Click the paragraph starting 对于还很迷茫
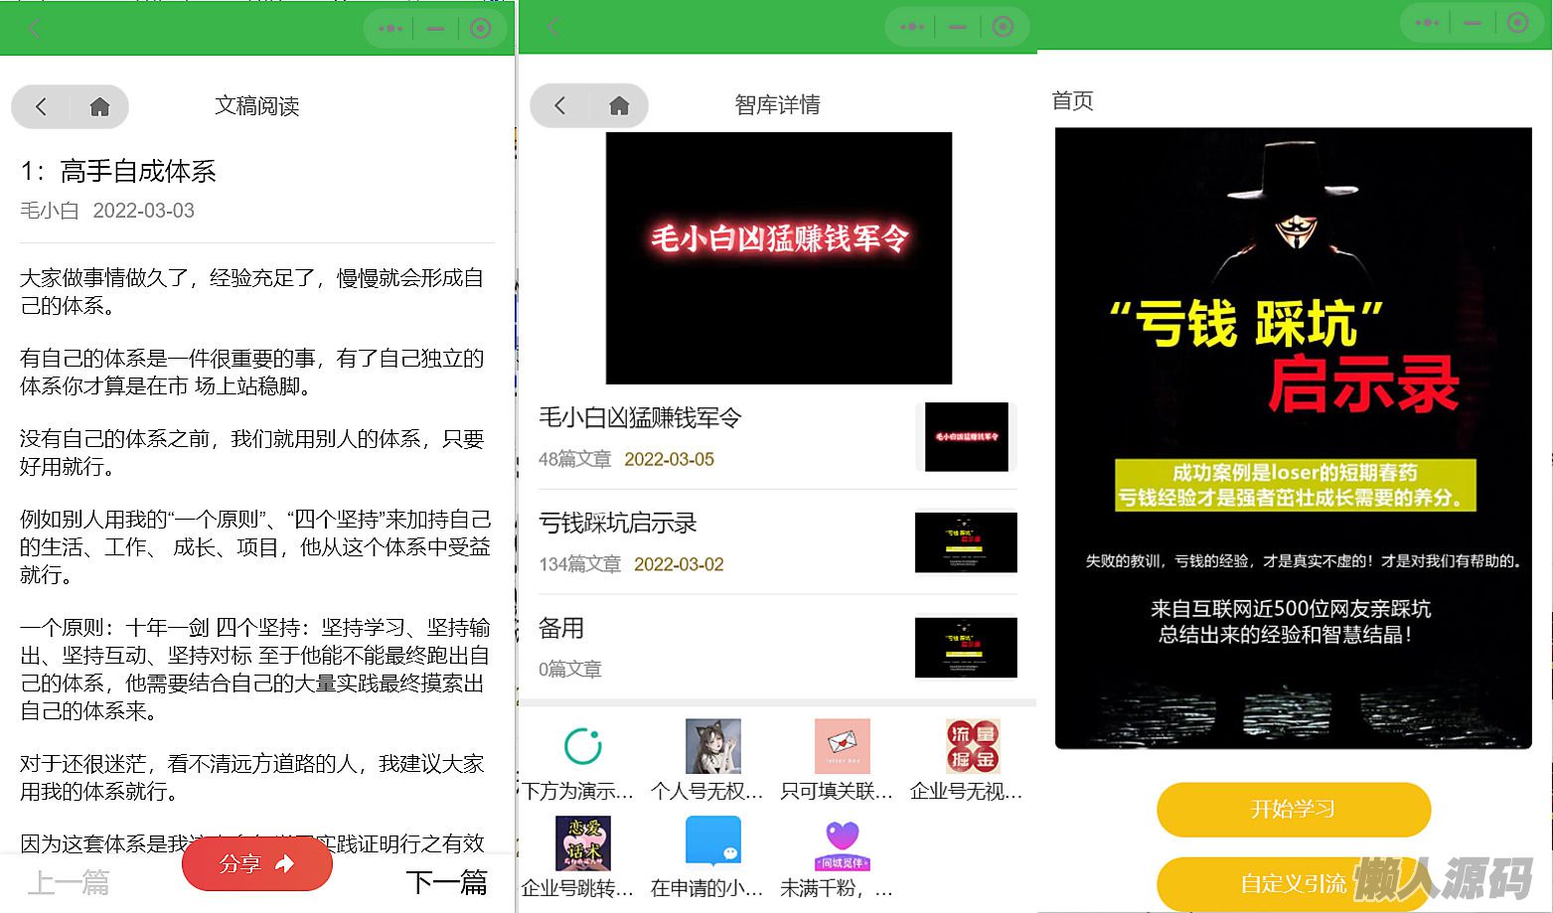Screen dimensions: 1553x913 [x=252, y=778]
